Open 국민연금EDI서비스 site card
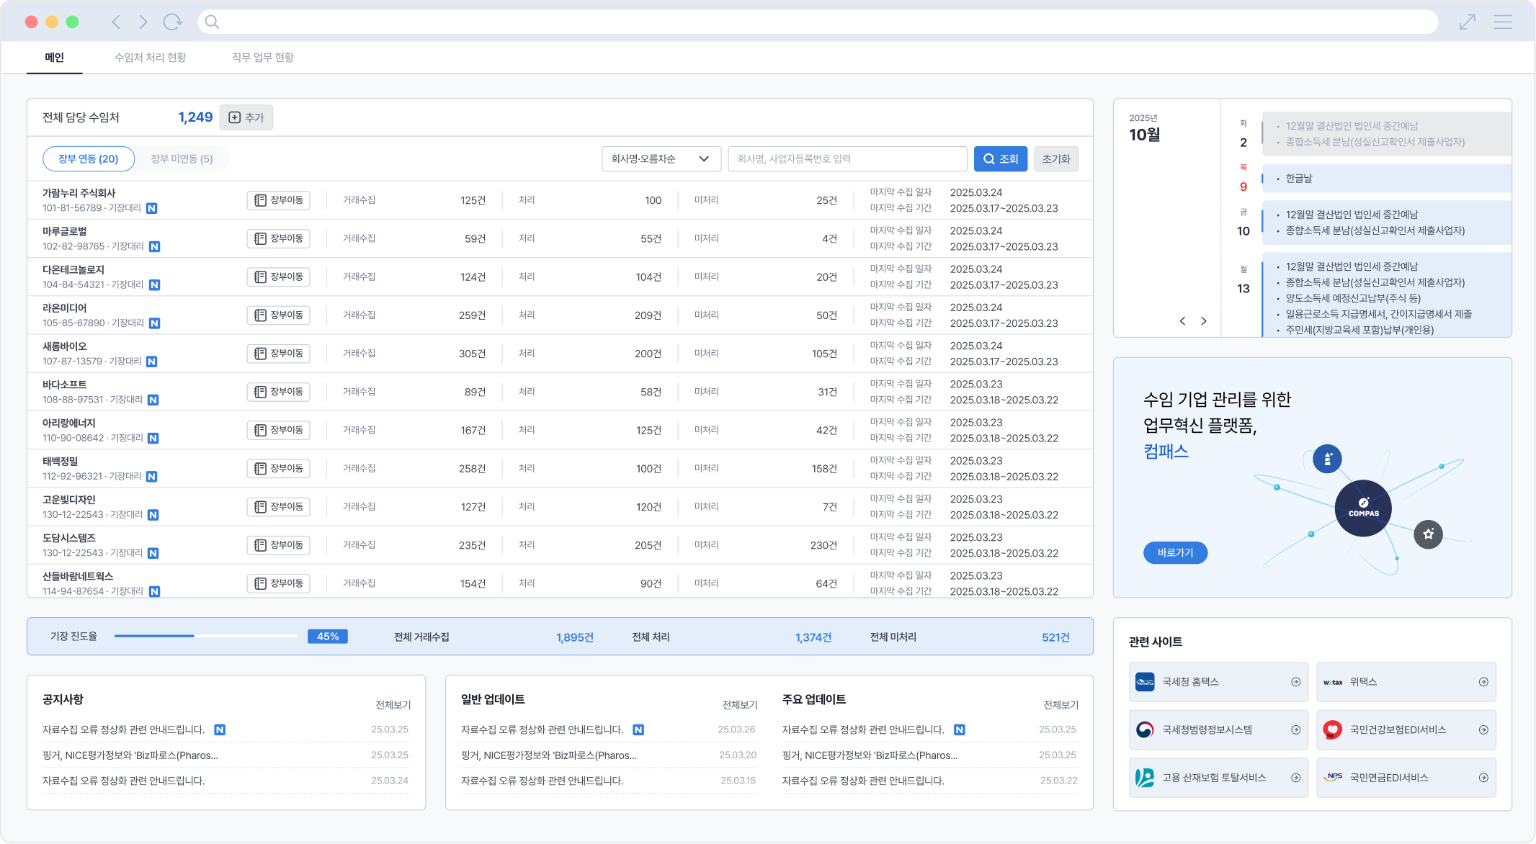 [x=1406, y=778]
